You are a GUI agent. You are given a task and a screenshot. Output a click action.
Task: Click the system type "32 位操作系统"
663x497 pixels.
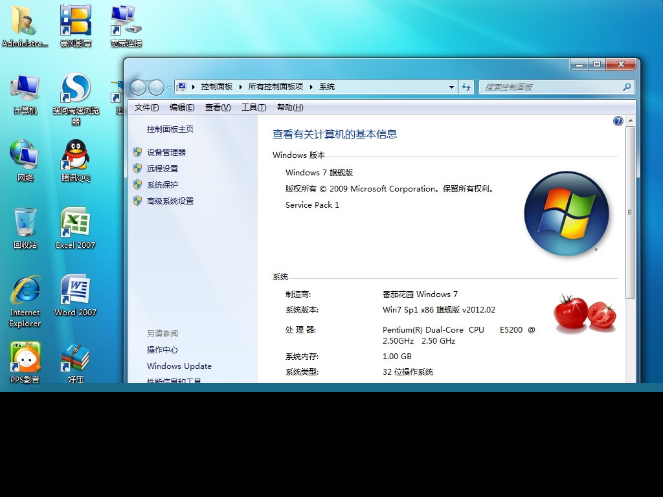(x=408, y=372)
